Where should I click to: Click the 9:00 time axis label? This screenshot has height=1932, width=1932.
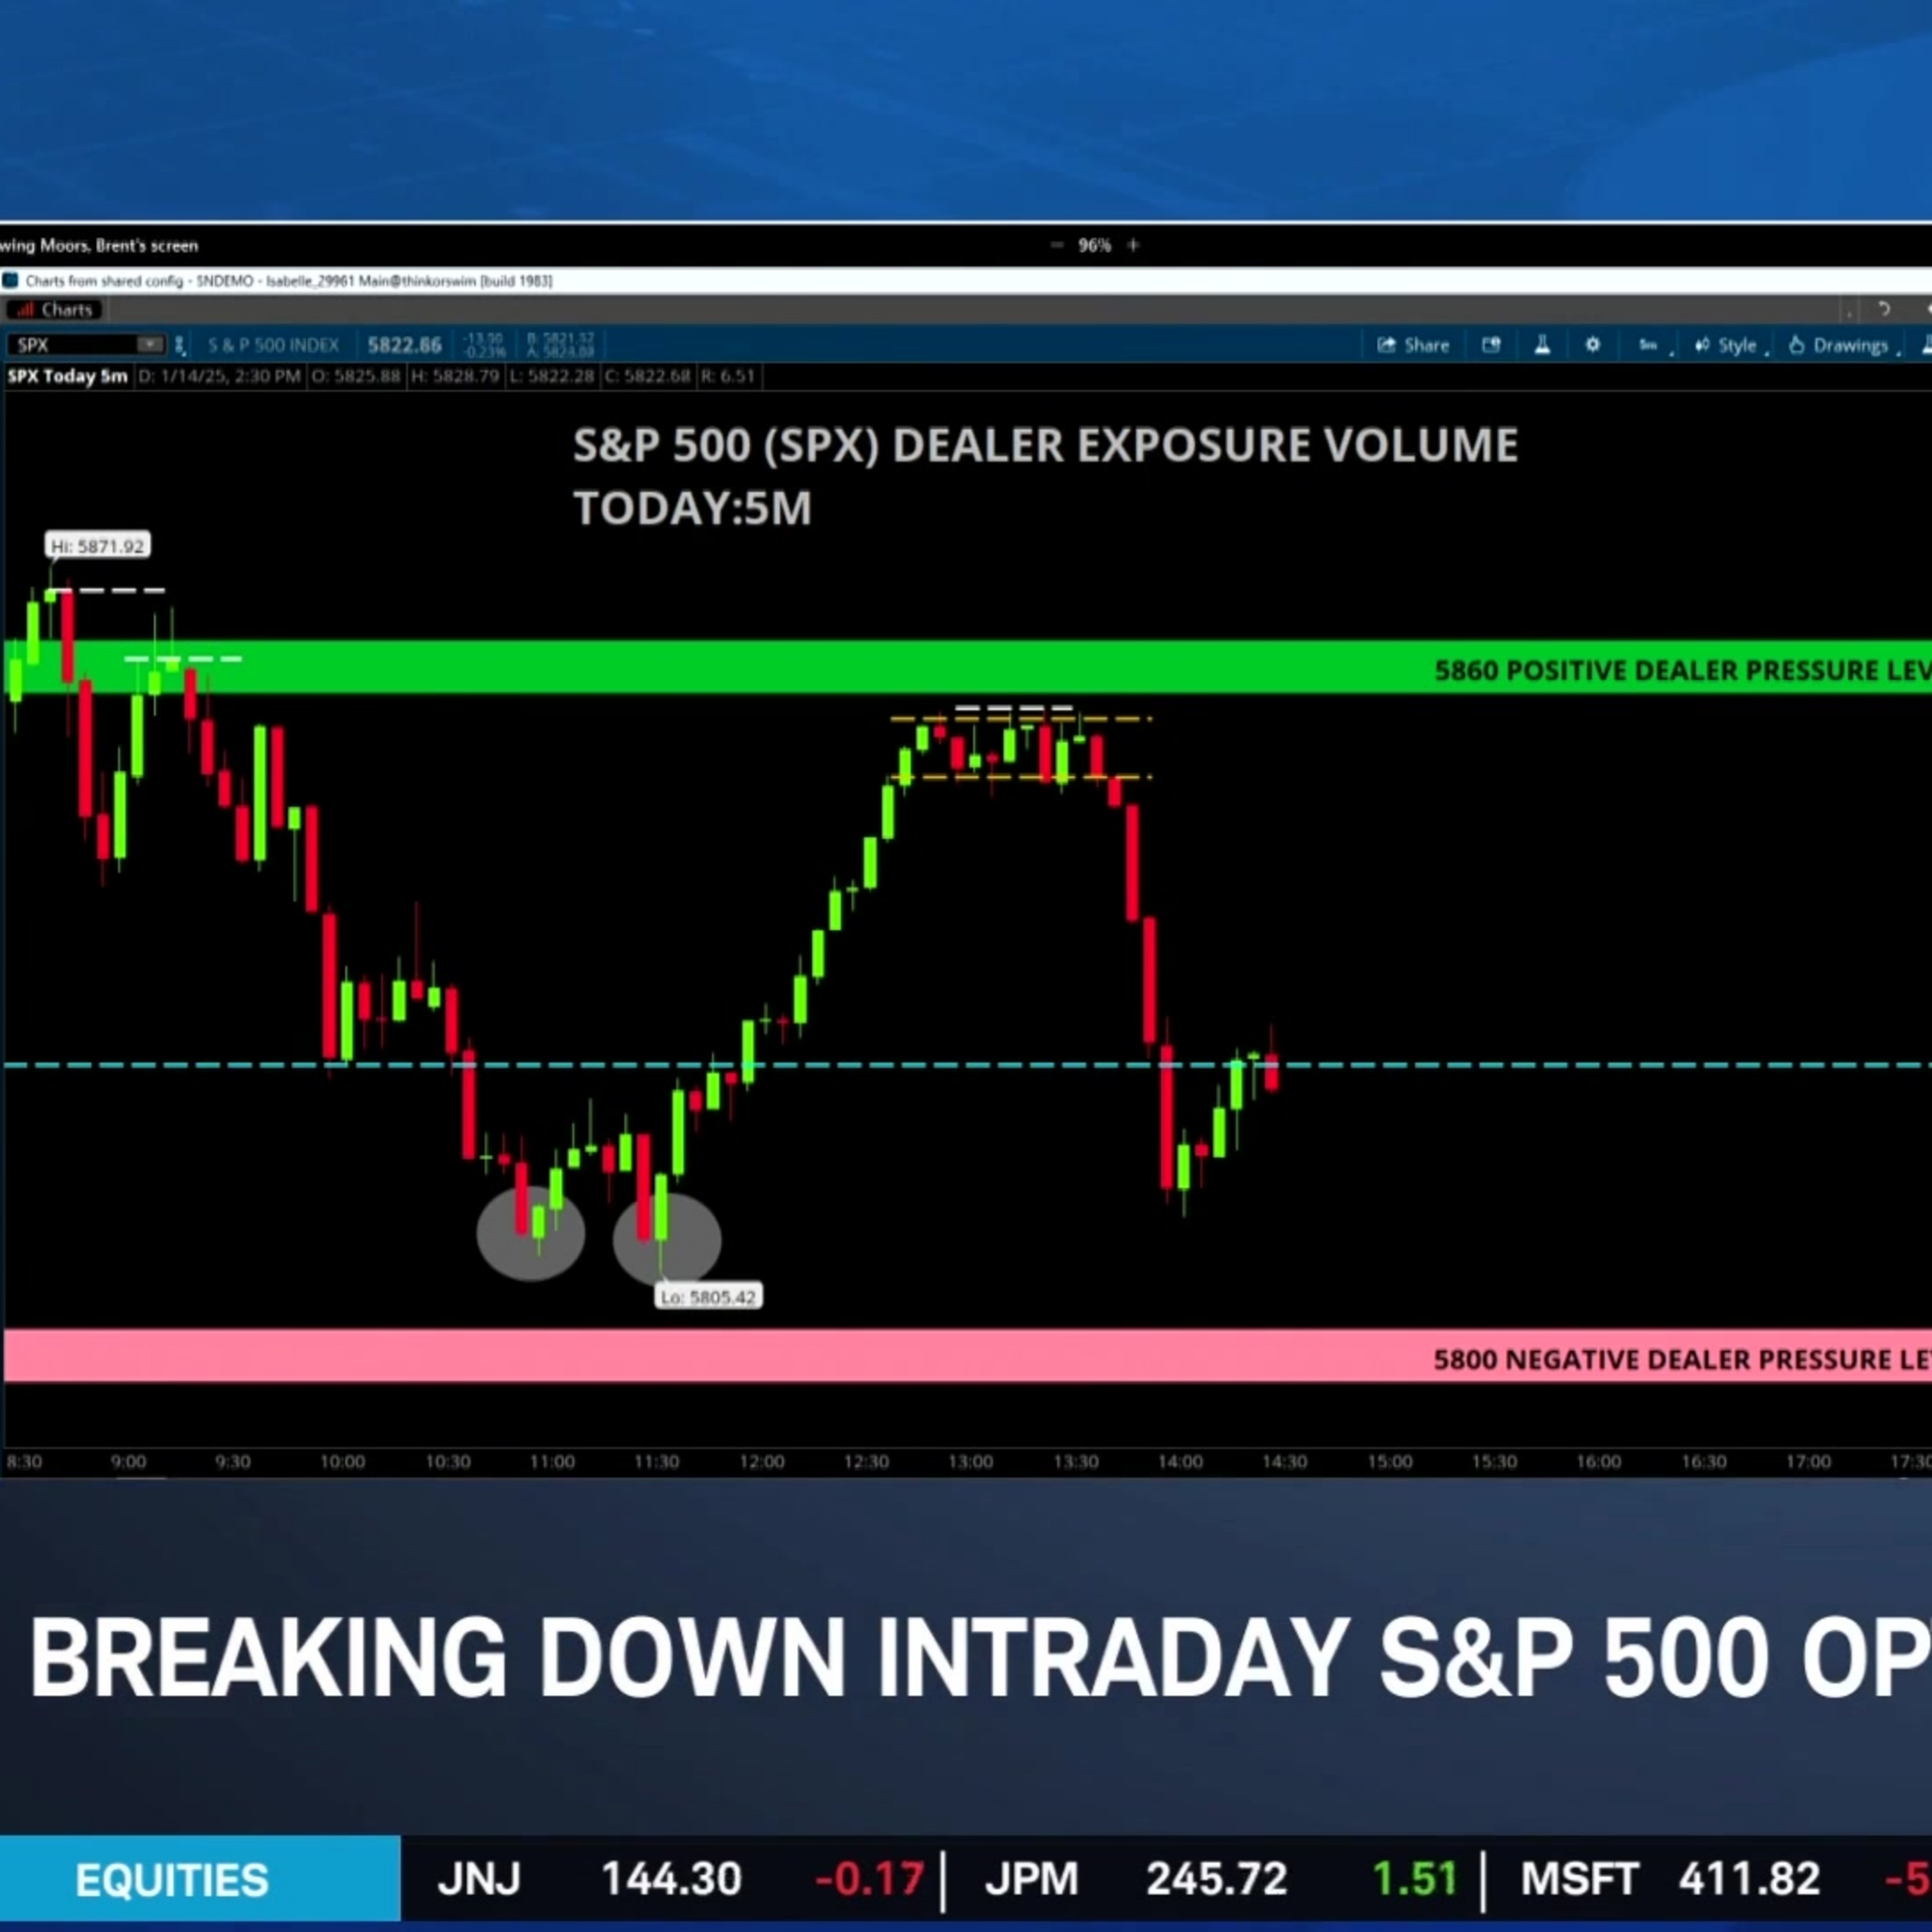pos(128,1462)
